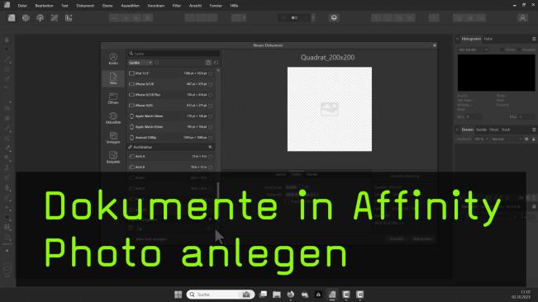Click the Affinity Photo taskbar icon
Screen dimensions: 538x302
point(332,295)
